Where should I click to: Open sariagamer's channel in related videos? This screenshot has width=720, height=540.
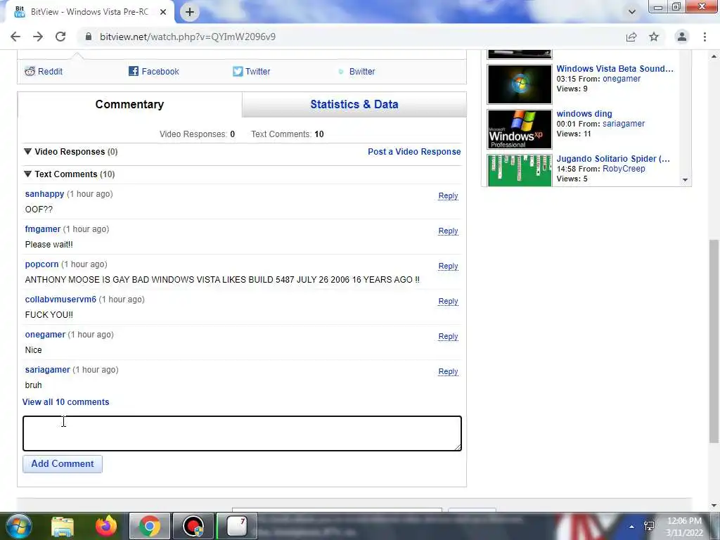coord(624,124)
